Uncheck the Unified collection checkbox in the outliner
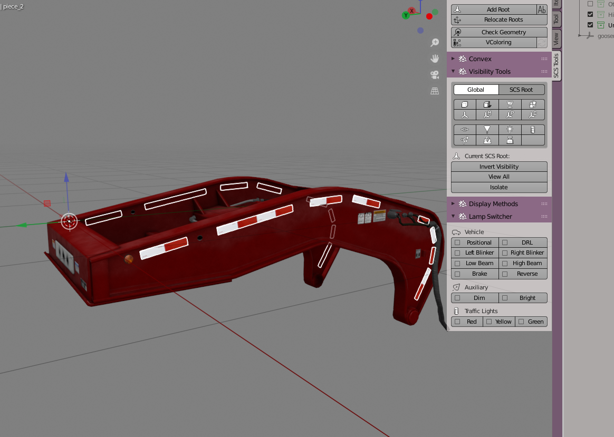 click(x=590, y=24)
